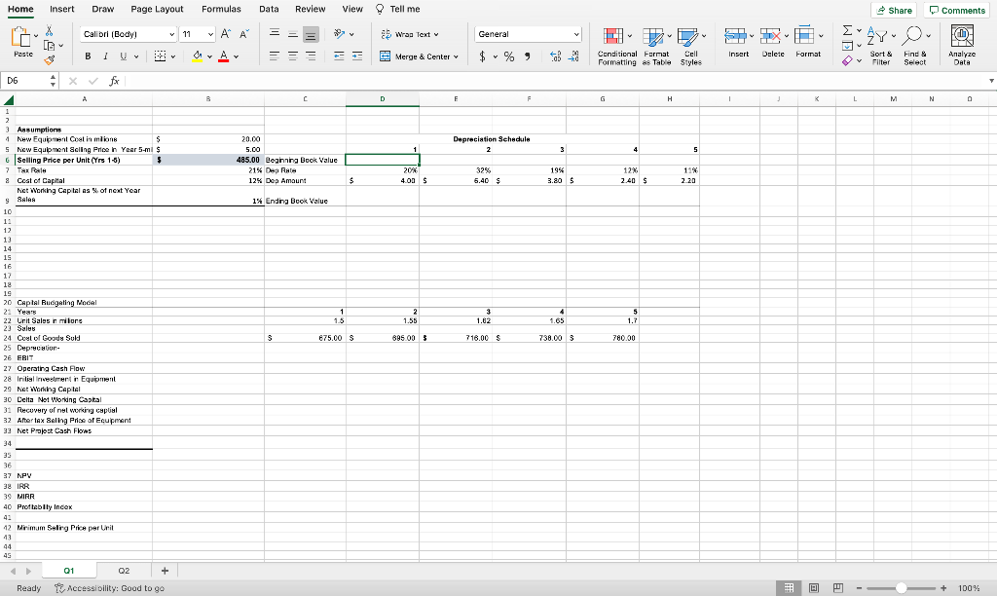Click the insert function fx icon
The height and width of the screenshot is (596, 997).
click(115, 81)
